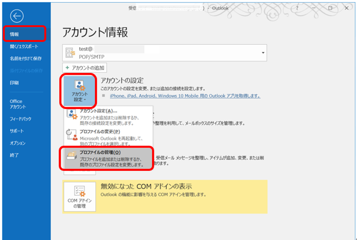Maximize the Outlook window
Screen dimensions: 357x240
click(330, 8)
